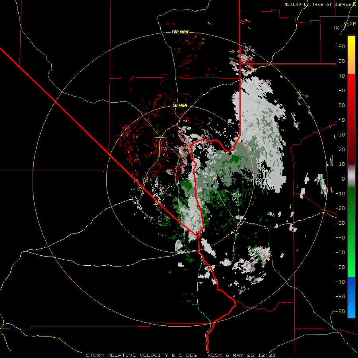
Task: Click the -20 value on the velocity scale
Action: [x=340, y=208]
